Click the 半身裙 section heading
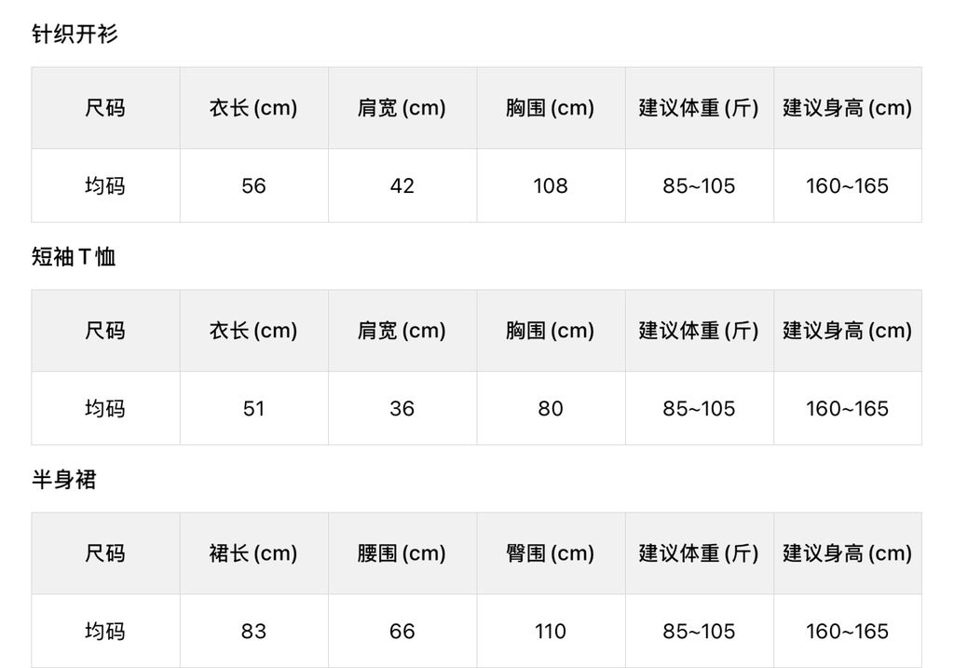Image resolution: width=954 pixels, height=668 pixels. click(63, 480)
